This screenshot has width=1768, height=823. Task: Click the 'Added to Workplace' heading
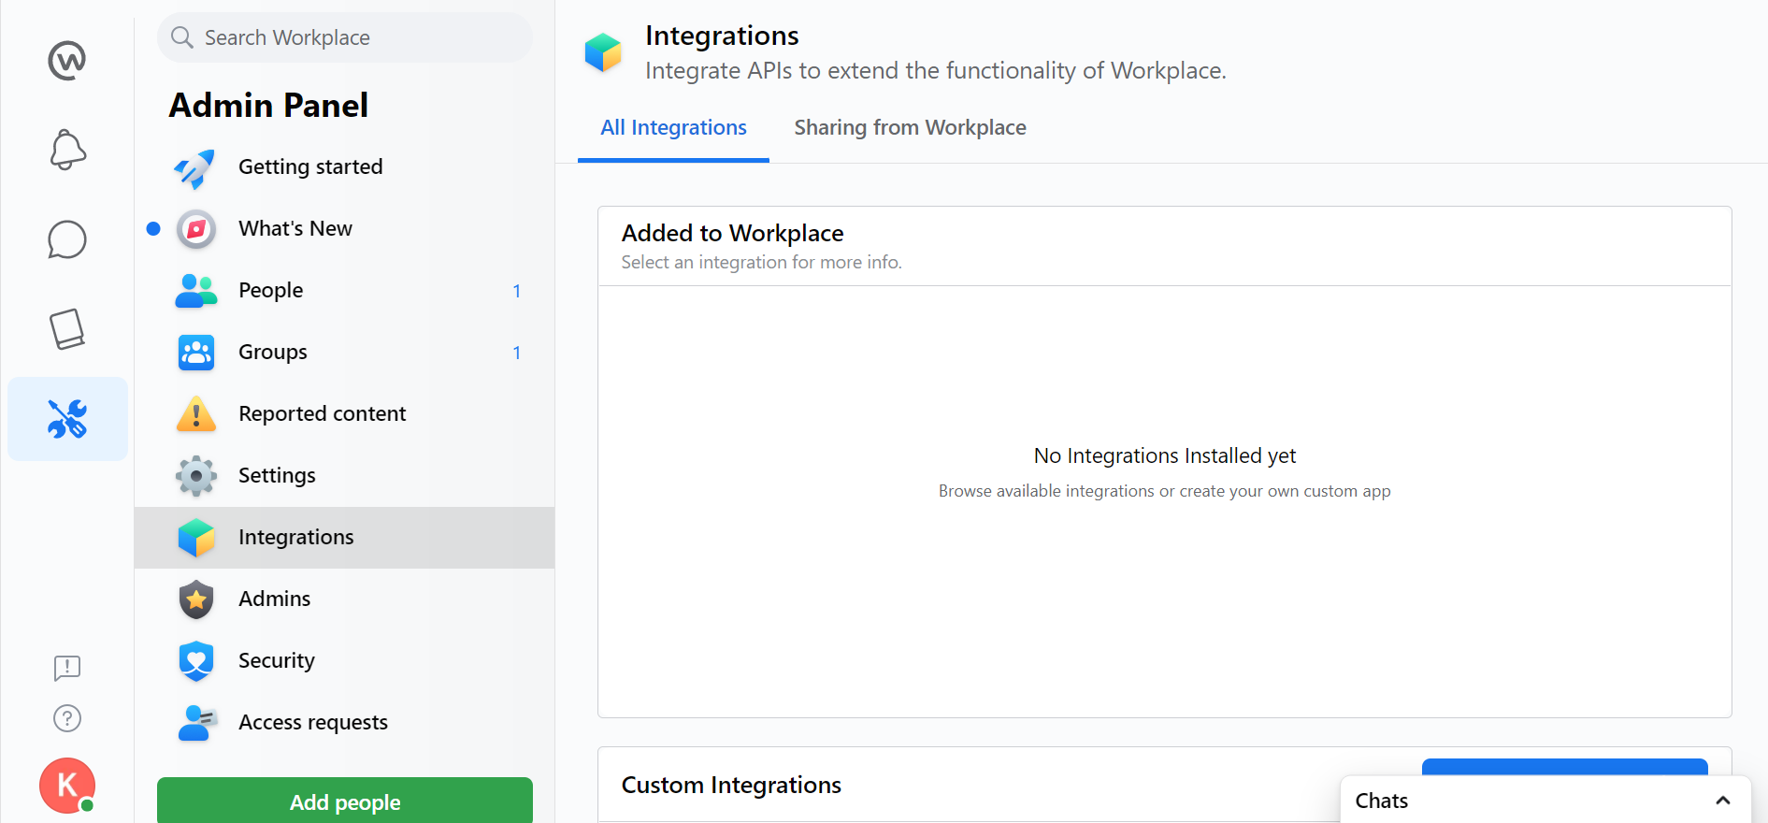[x=732, y=233]
